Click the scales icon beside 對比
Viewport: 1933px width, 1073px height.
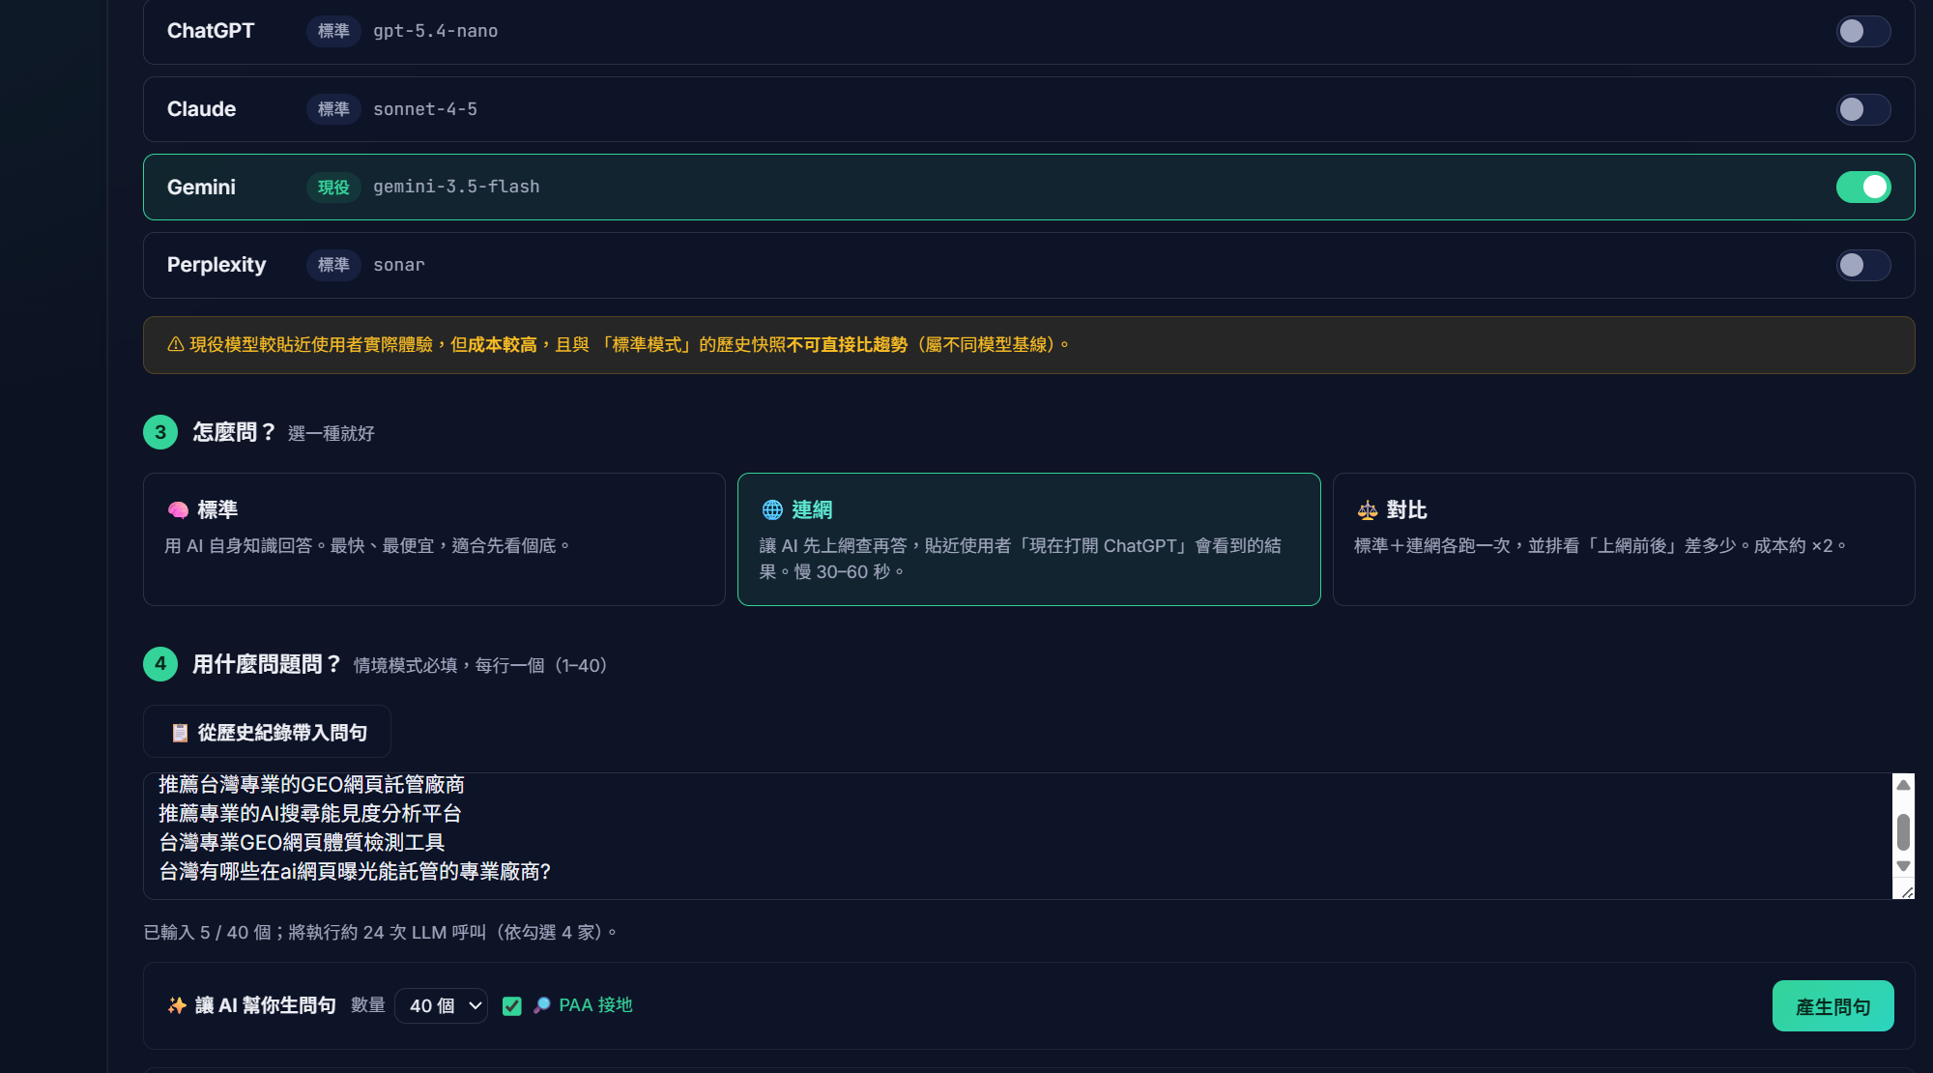1368,510
